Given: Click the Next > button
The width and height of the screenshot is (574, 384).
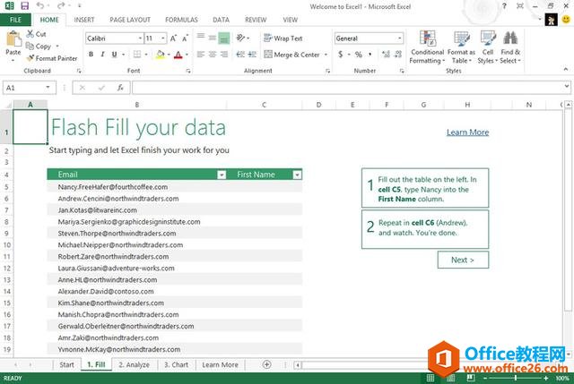Looking at the screenshot, I should click(x=463, y=260).
